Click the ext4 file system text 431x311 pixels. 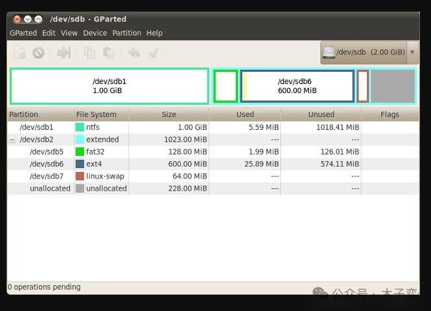[94, 164]
